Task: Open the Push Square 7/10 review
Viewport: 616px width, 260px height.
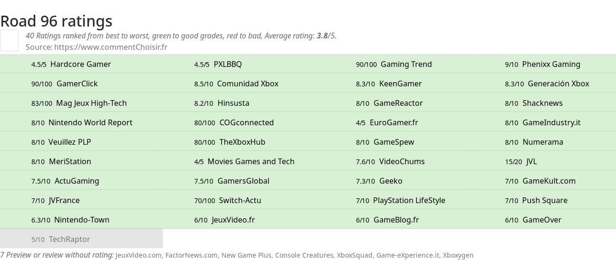Action: (545, 200)
